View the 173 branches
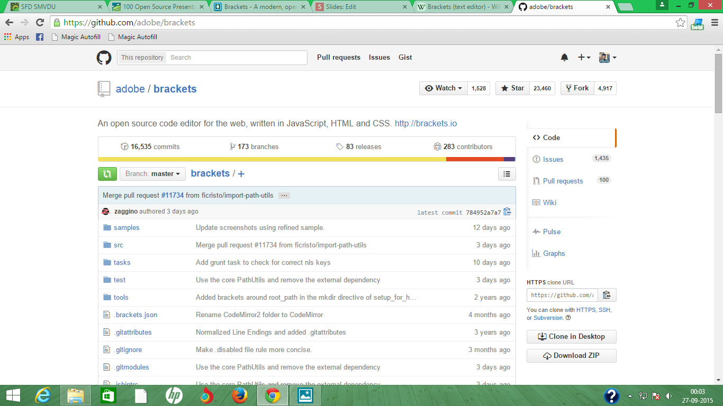The image size is (723, 406). (254, 147)
